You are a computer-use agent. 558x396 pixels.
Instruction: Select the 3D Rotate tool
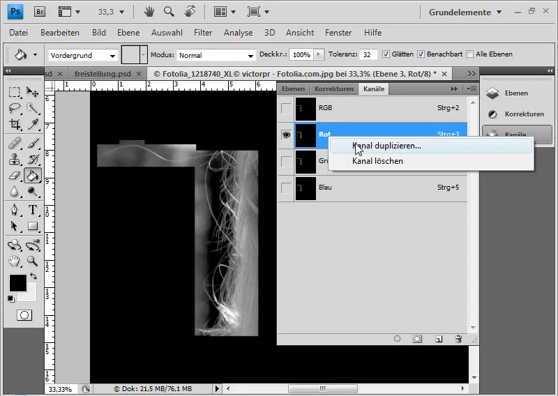tap(14, 245)
